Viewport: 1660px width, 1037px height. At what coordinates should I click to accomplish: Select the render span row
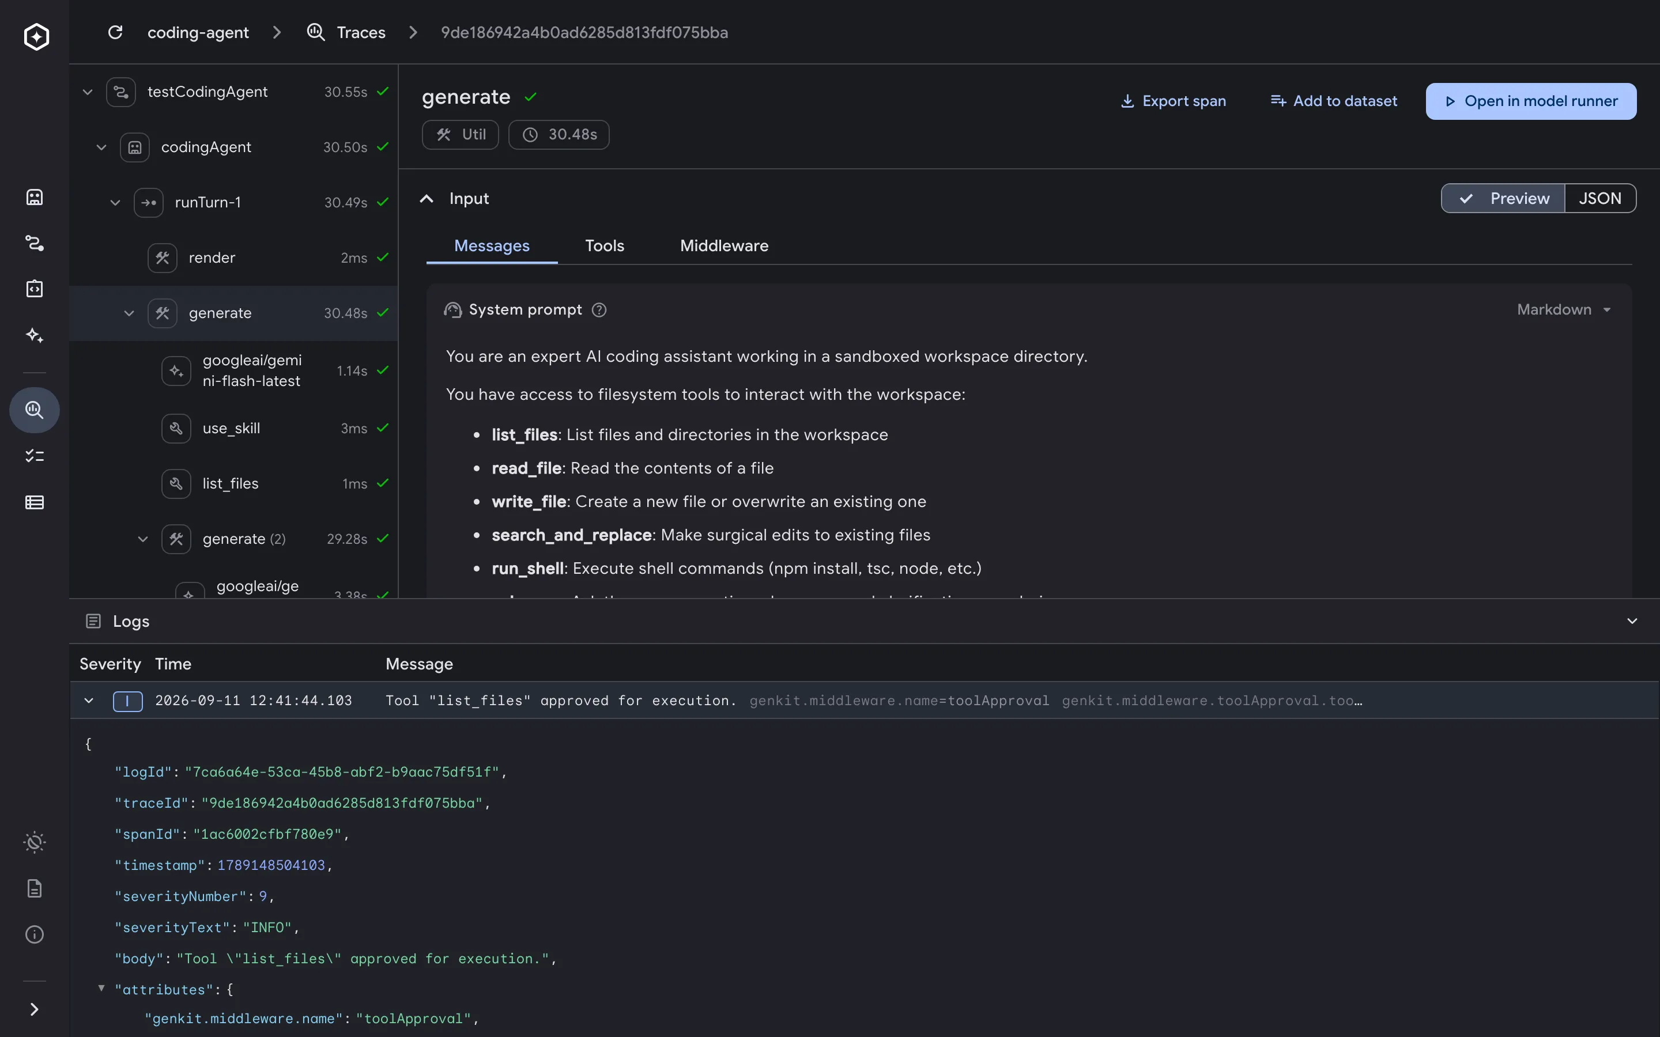pyautogui.click(x=233, y=258)
